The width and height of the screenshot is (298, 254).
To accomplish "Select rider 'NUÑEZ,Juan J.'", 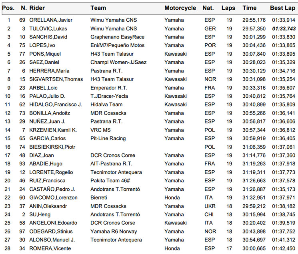I will point(47,121).
